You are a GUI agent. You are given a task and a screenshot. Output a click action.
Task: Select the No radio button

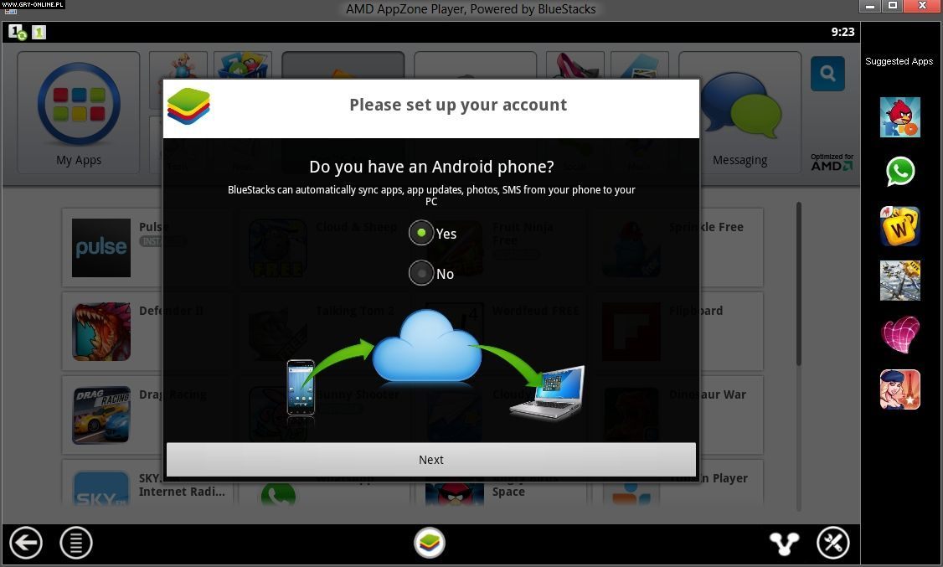coord(421,273)
